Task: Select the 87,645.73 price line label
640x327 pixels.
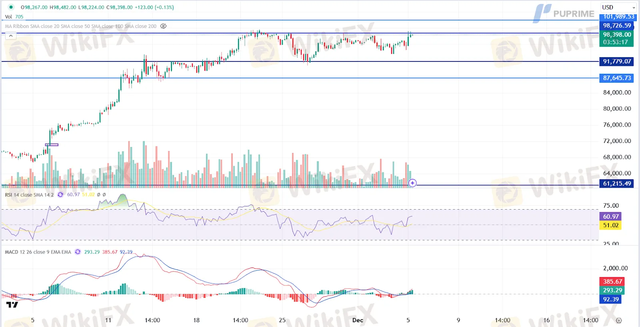Action: click(617, 78)
